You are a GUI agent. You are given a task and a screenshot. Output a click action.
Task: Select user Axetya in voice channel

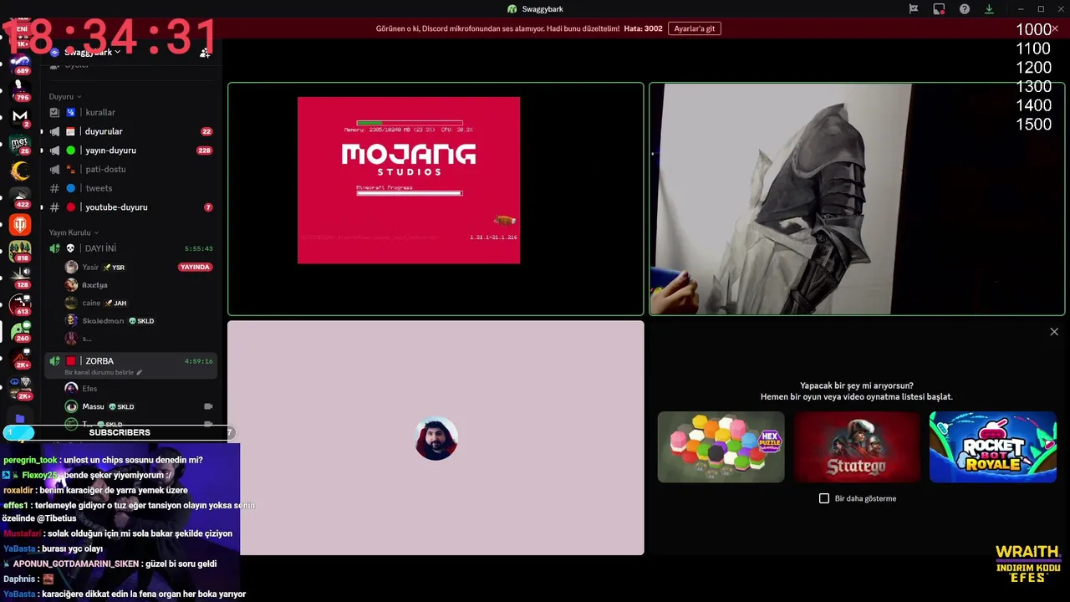(139, 285)
